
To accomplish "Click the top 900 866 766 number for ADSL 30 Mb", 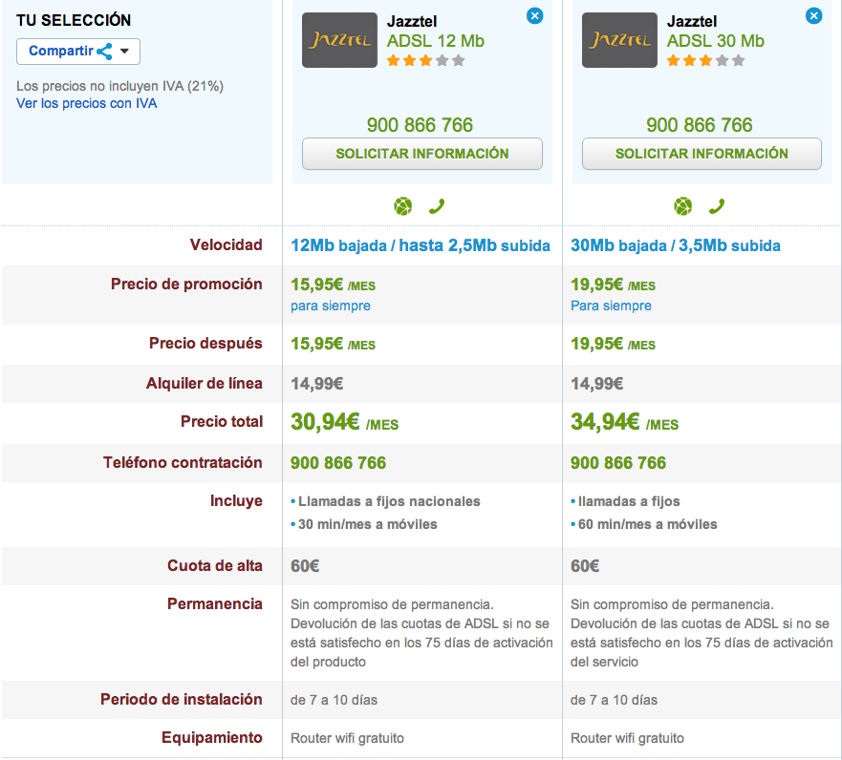I will point(700,125).
